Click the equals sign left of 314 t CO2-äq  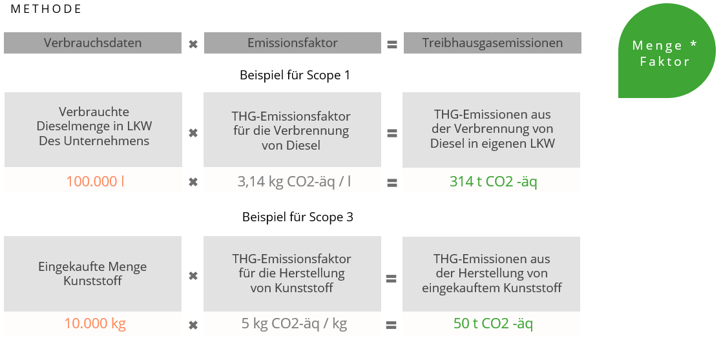392,183
